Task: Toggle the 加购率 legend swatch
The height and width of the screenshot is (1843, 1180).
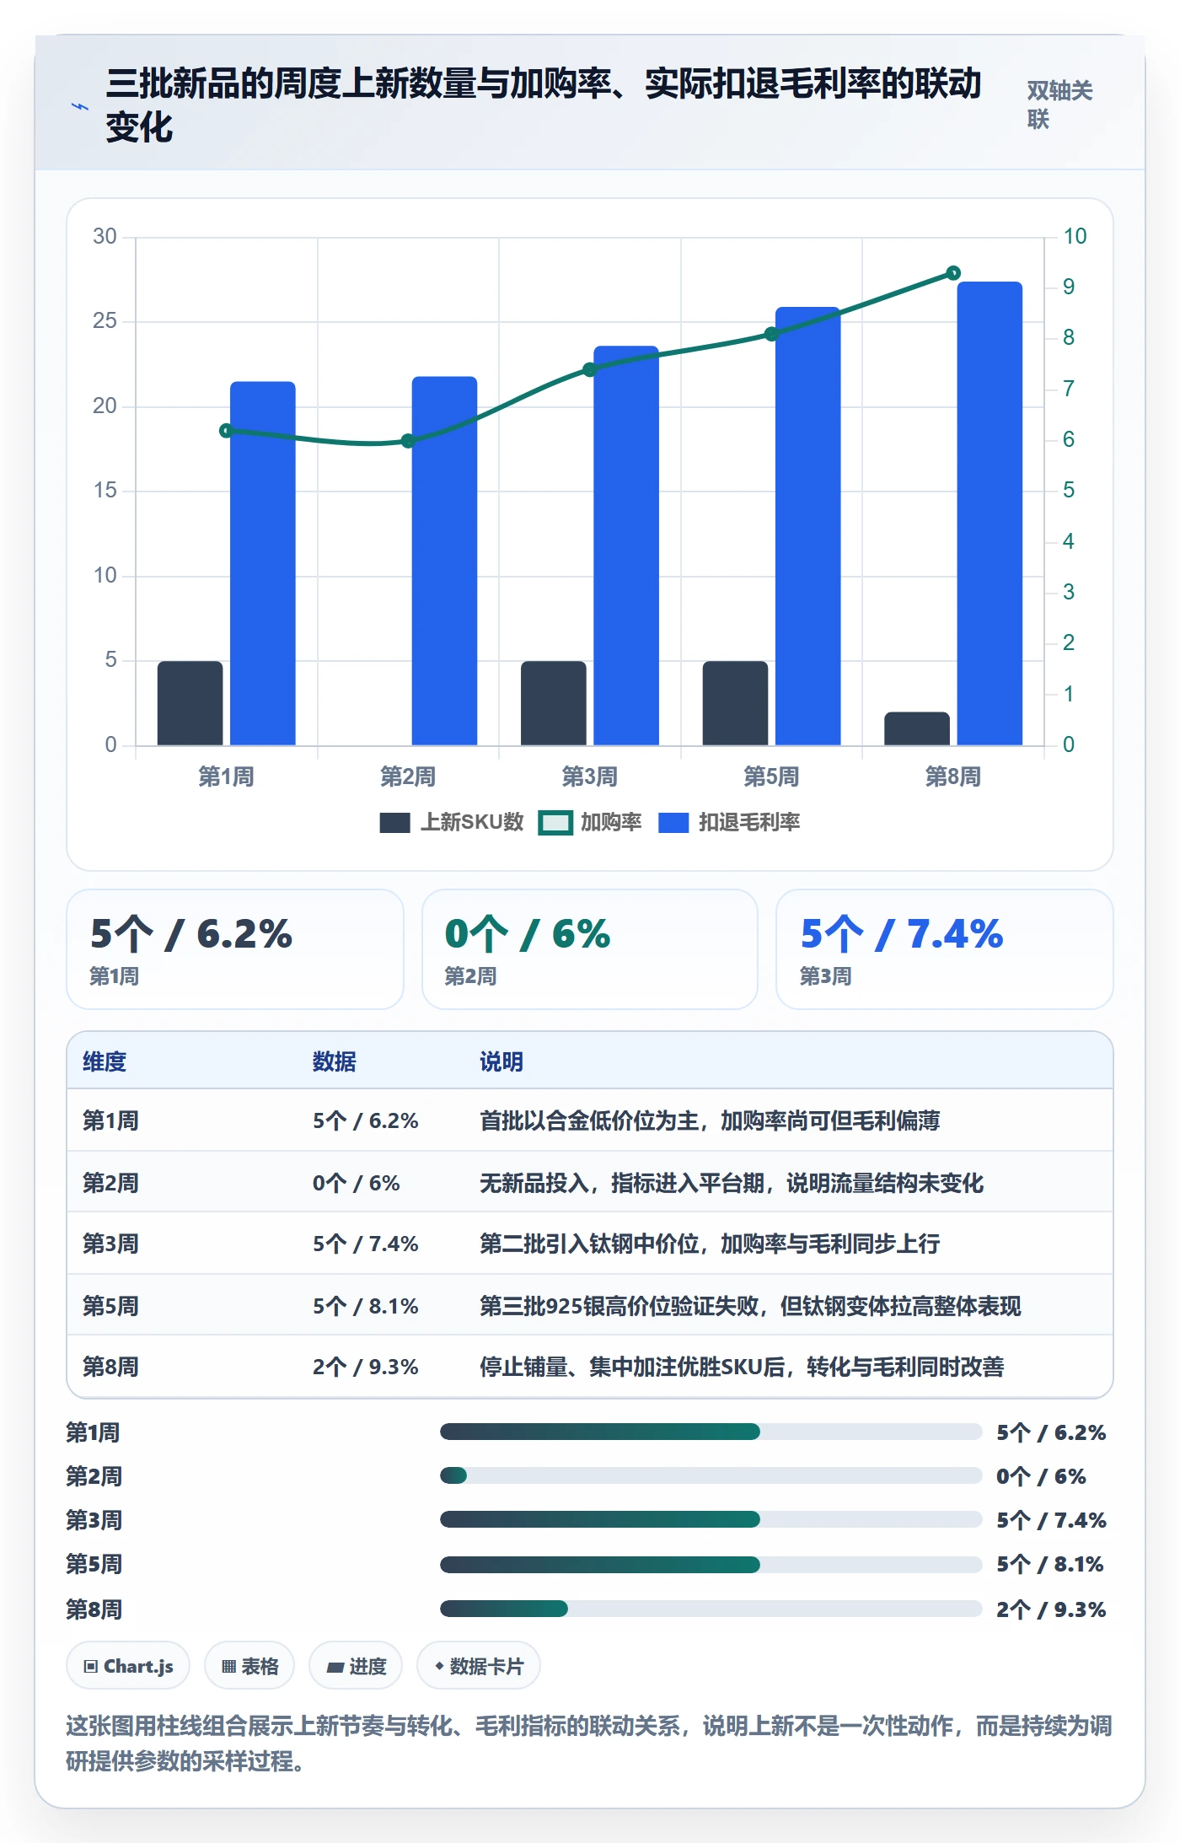Action: click(x=555, y=823)
